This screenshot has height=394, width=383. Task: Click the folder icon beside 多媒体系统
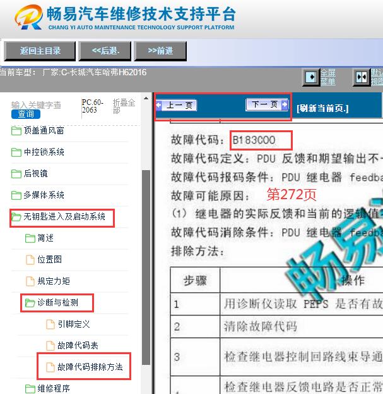(x=16, y=195)
